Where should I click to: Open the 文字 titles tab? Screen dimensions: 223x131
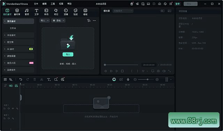(x=37, y=12)
